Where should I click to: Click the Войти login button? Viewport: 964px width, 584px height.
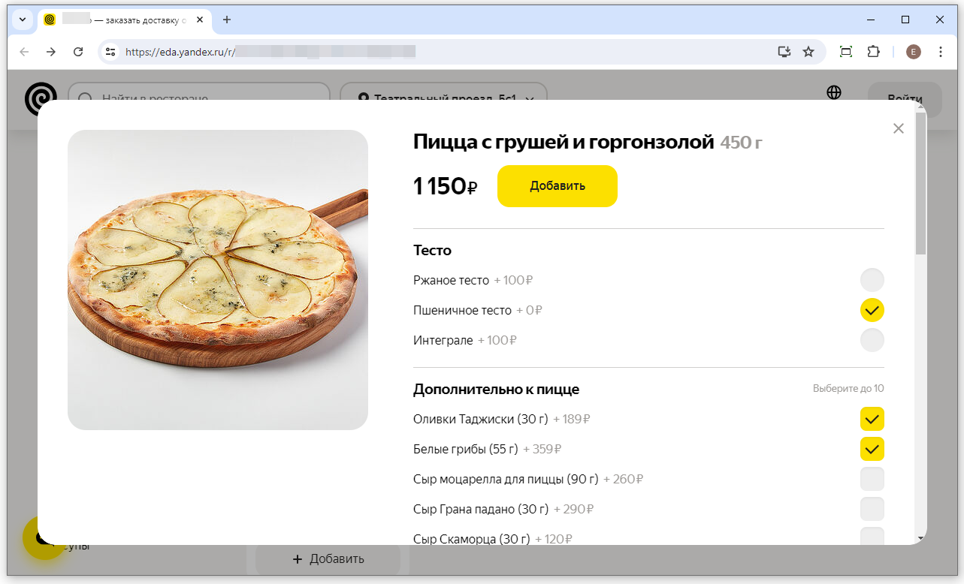[x=905, y=99]
